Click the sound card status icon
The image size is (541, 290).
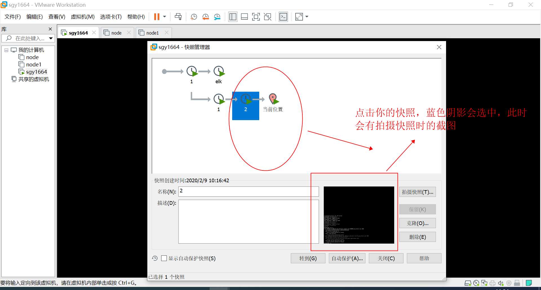point(501,283)
